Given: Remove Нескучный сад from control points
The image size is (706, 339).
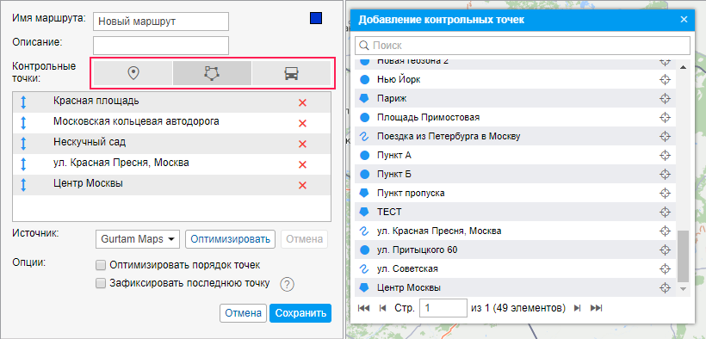Looking at the screenshot, I should (x=302, y=144).
